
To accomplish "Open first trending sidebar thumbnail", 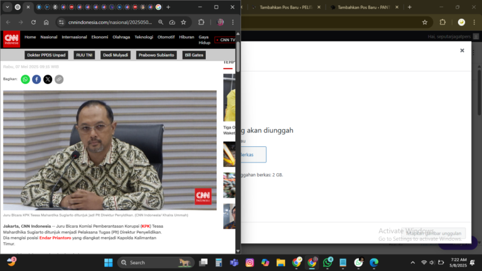I will click(x=229, y=97).
